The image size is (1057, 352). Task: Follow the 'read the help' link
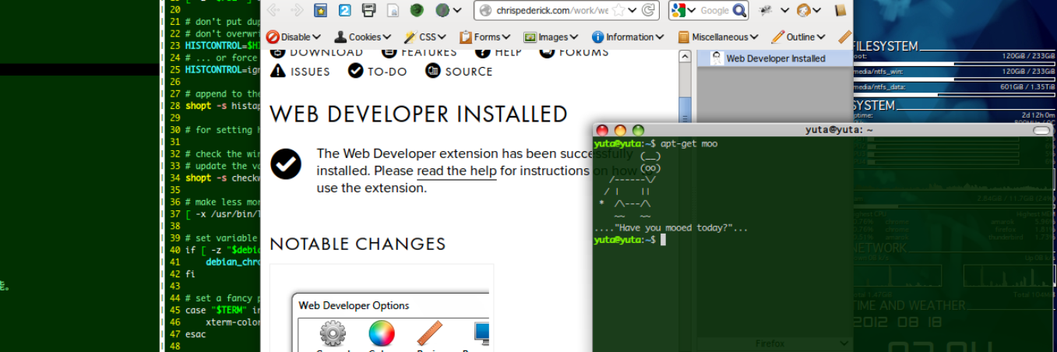(x=456, y=171)
